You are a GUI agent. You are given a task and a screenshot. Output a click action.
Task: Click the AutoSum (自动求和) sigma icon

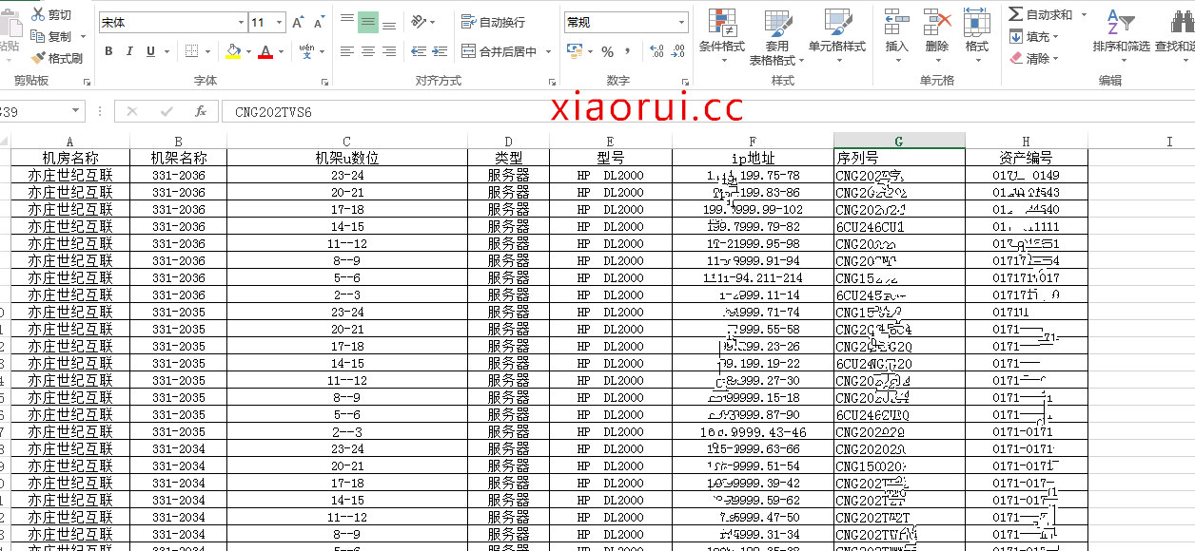coord(1016,14)
